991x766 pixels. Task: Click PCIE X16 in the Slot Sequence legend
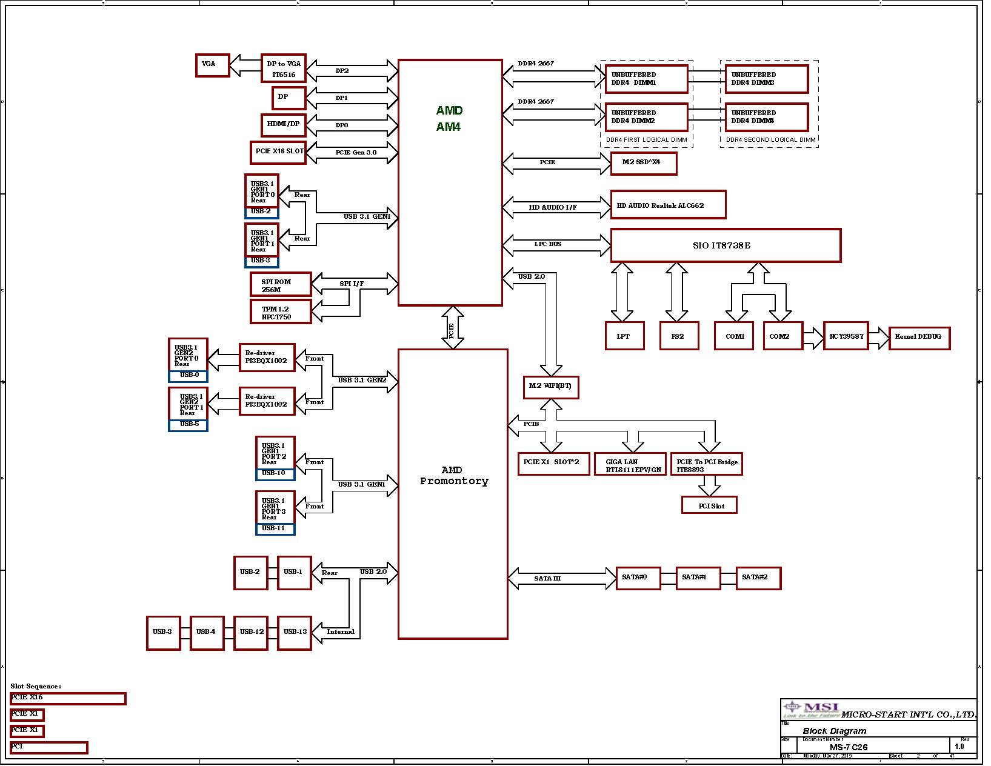[x=68, y=699]
